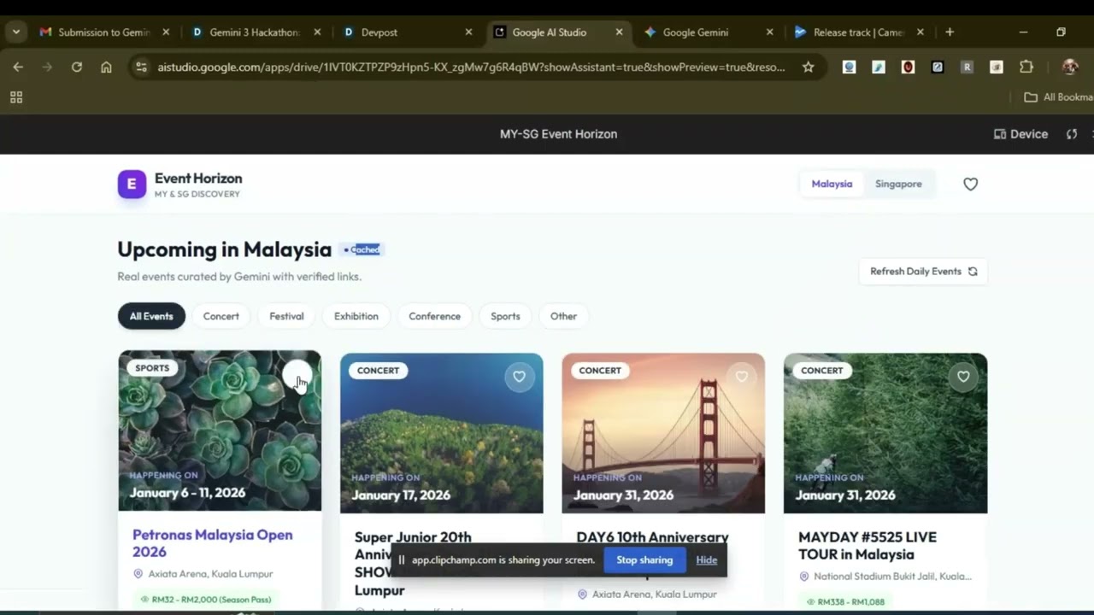Click the Cached status badge
Viewport: 1094px width, 615px height.
362,249
